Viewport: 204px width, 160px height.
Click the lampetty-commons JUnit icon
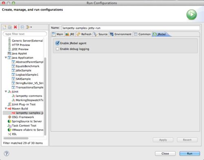13,96
